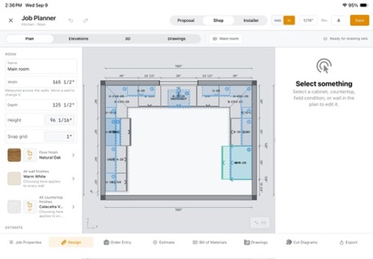Expand the Calacatta countertop finishes chevron
Image resolution: width=373 pixels, height=259 pixels.
pos(73,206)
